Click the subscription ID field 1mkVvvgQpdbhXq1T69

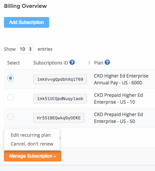[60, 79]
